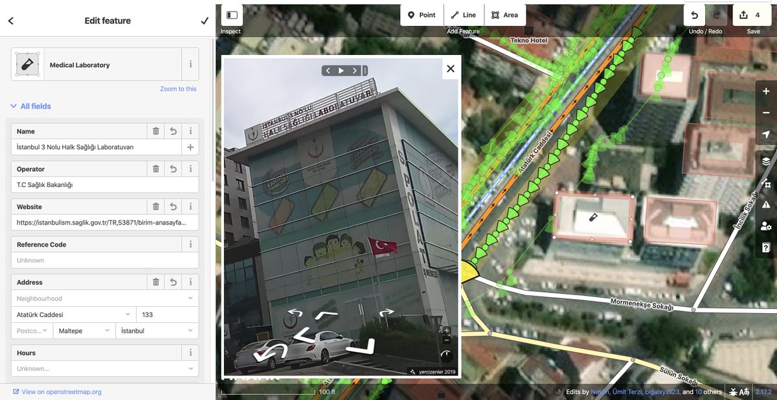
Task: Select the Area drawing tool
Action: [x=505, y=14]
